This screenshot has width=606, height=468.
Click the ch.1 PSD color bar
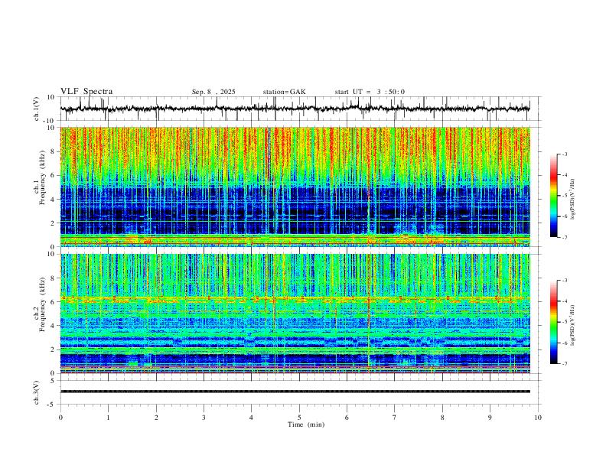coord(553,196)
